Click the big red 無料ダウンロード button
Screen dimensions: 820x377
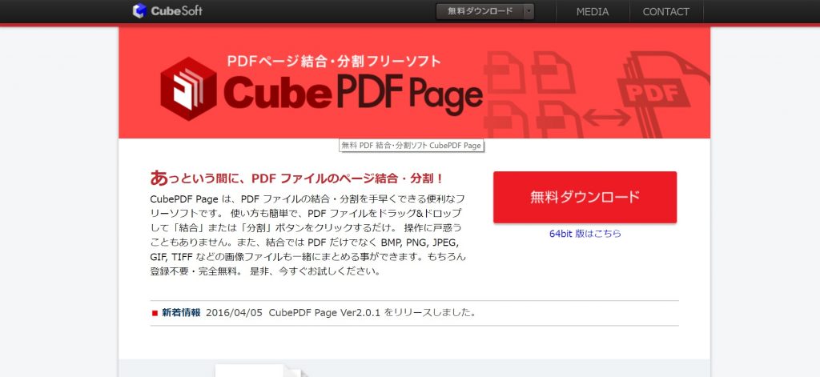585,197
